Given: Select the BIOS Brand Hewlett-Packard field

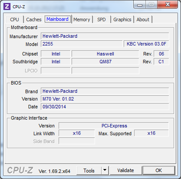Looking at the screenshot, I should (x=105, y=91).
